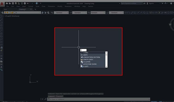
Task: Choose L (LINE) from command suggestions
Action: point(93,53)
